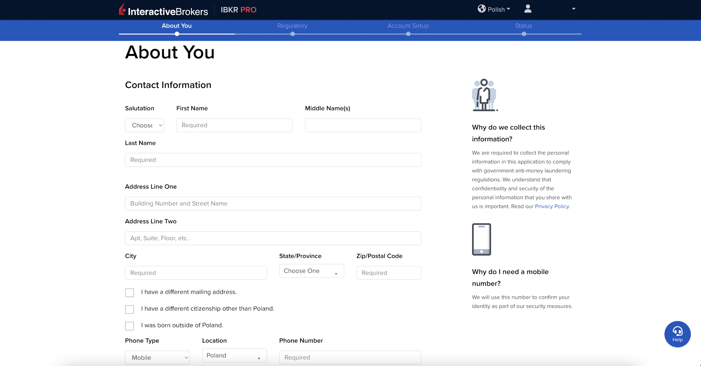Switch to the Account Setup step
This screenshot has width=701, height=366.
[x=408, y=26]
